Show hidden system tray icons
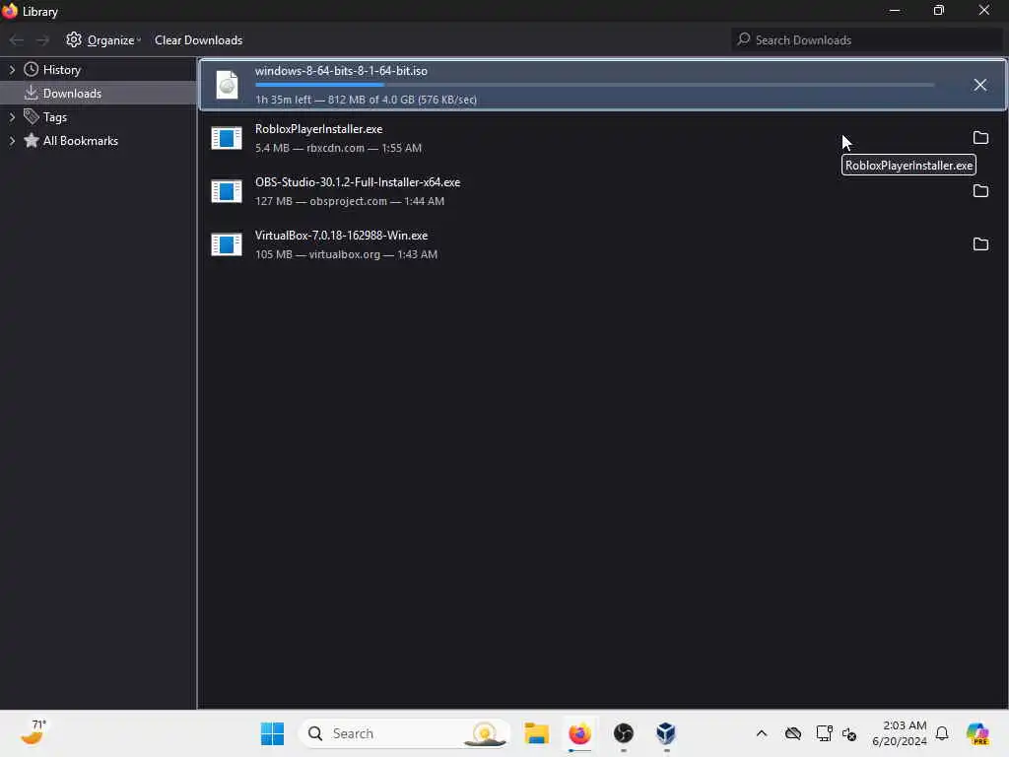Image resolution: width=1009 pixels, height=757 pixels. tap(762, 733)
